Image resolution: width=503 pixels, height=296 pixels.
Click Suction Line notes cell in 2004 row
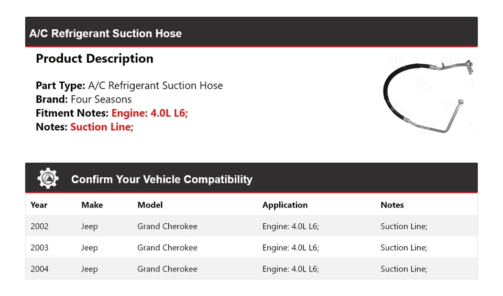click(403, 269)
